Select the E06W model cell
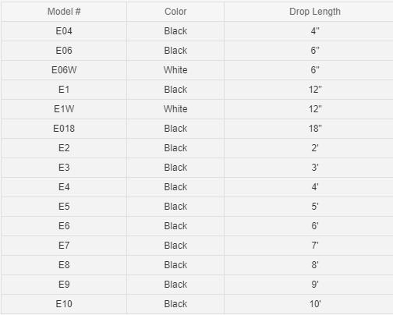393x315 pixels. 64,70
